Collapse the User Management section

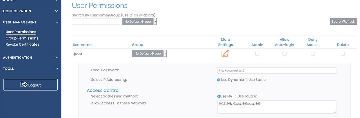coord(30,22)
